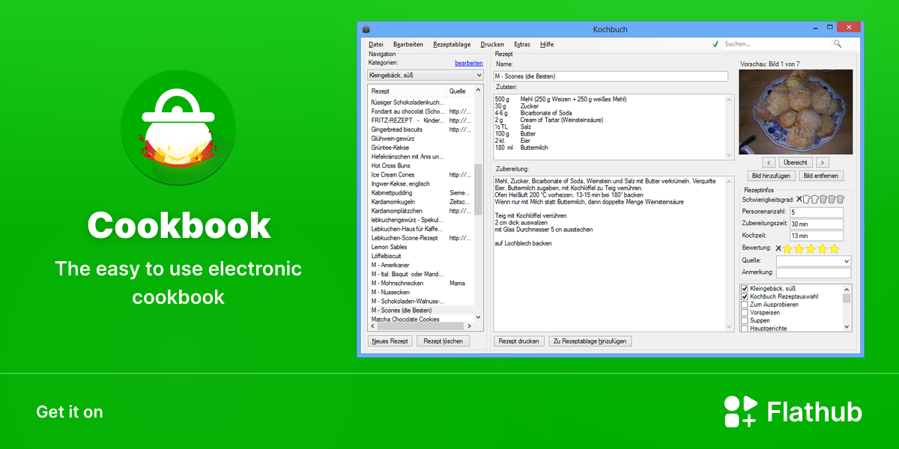The height and width of the screenshot is (449, 899).
Task: Uncheck Kochbuch Rezeptauswahl checkbox
Action: coord(745,297)
